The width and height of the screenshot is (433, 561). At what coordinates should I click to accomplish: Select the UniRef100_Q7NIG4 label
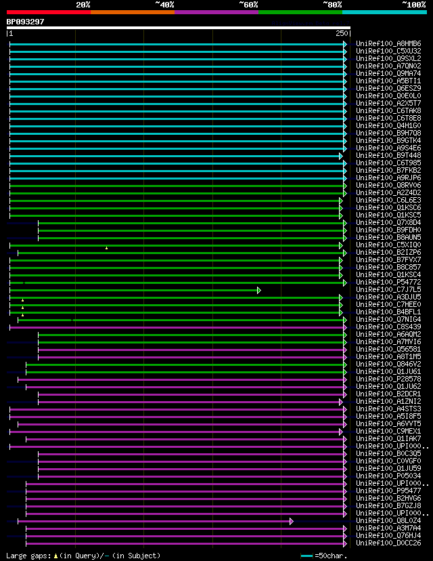[x=388, y=320]
